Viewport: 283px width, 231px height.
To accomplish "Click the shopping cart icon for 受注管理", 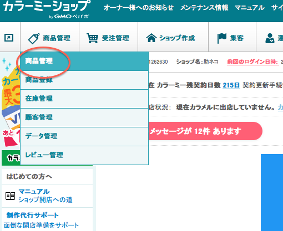I will (x=92, y=38).
